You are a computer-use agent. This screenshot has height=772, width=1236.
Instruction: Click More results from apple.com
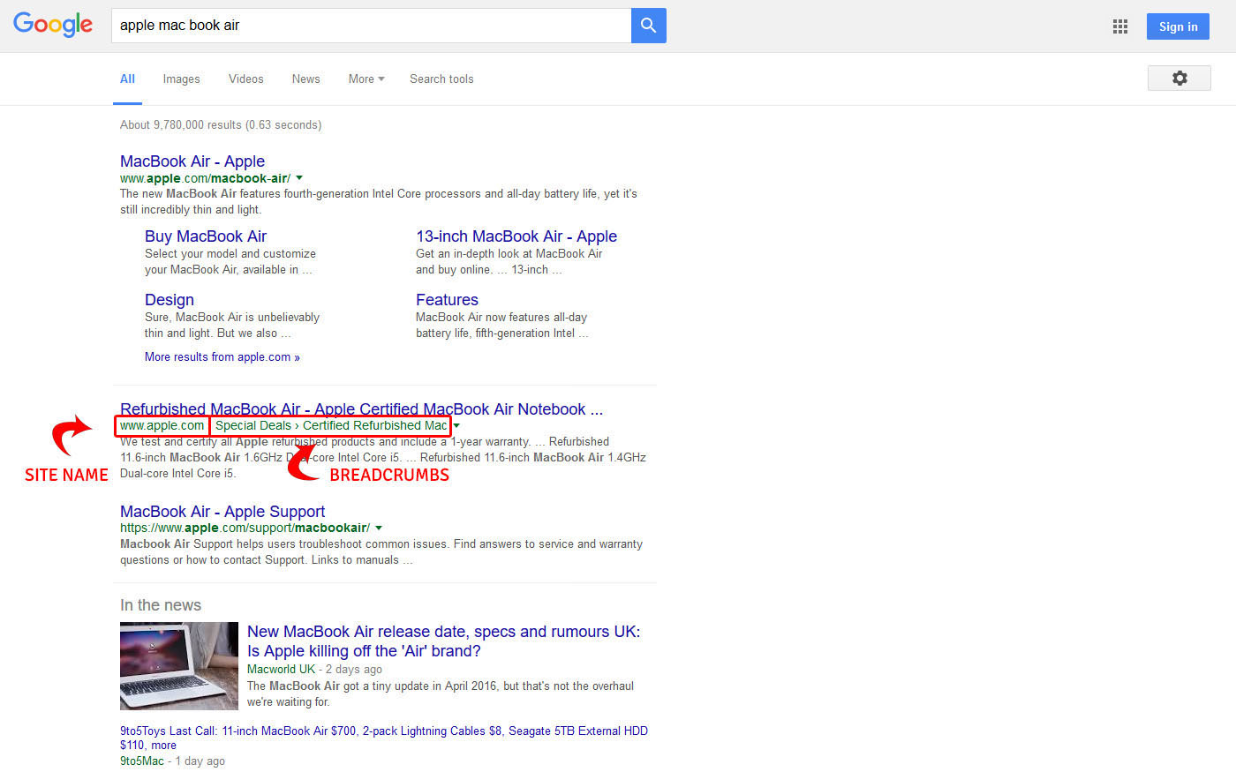222,357
